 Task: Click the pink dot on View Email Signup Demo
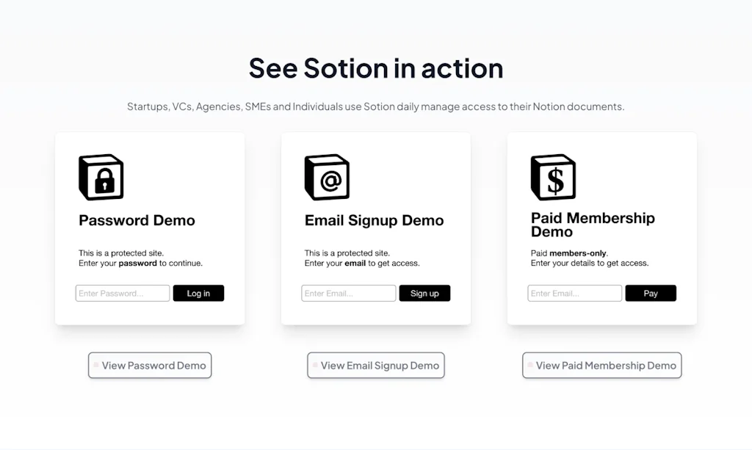315,365
